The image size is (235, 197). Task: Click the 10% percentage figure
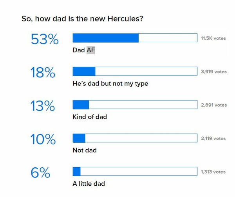[x=43, y=140]
